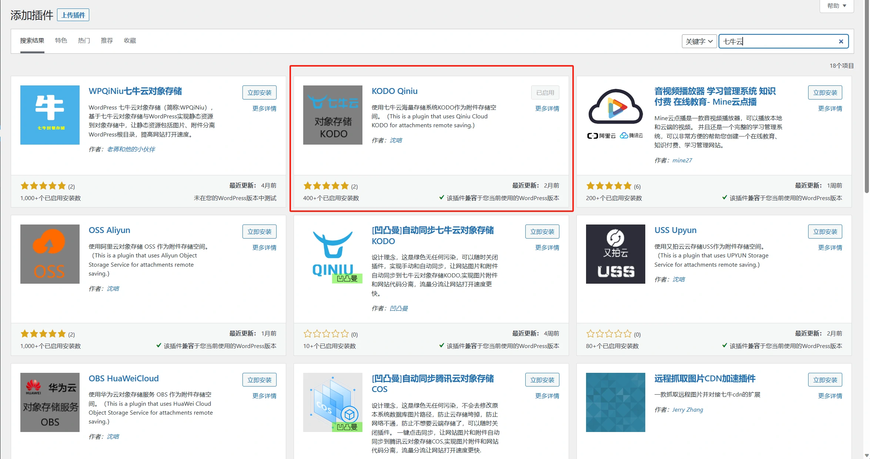Viewport: 870px width, 459px height.
Task: View 更多详情 for 远程抓取图片CDN加速插件
Action: click(x=830, y=396)
